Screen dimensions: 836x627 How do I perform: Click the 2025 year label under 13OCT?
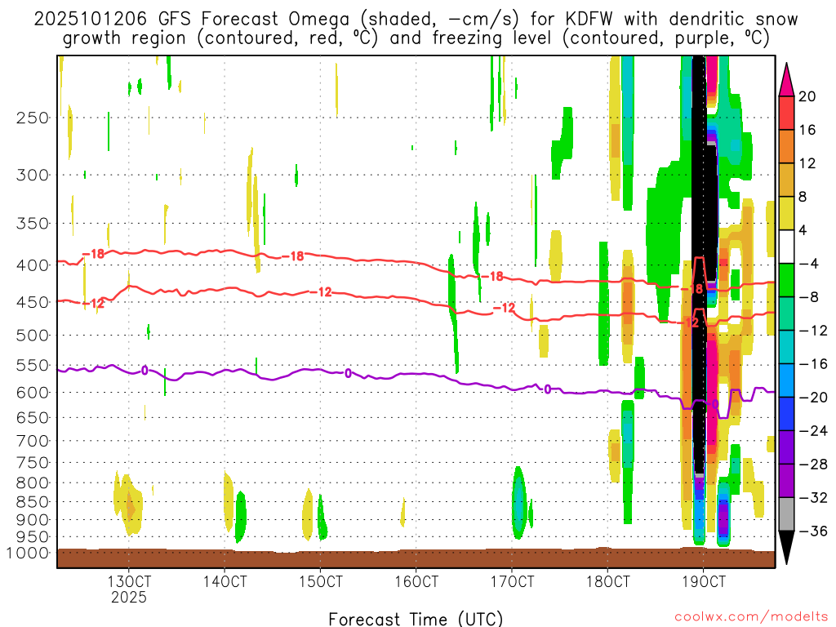pyautogui.click(x=128, y=597)
